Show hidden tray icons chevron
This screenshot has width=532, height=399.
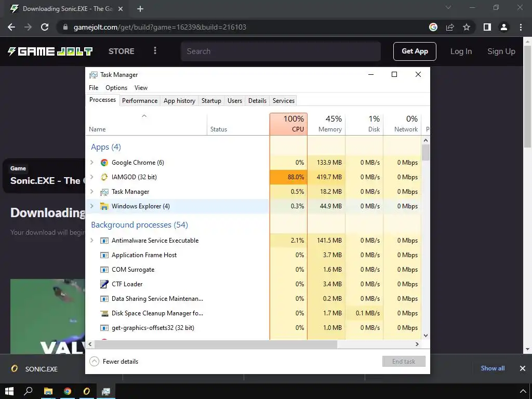pos(523,392)
